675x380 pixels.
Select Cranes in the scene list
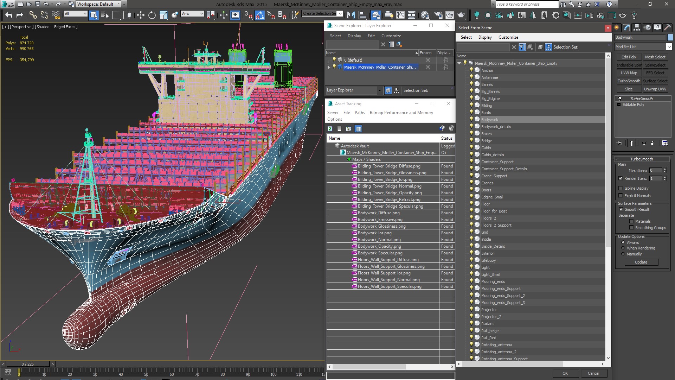[487, 183]
